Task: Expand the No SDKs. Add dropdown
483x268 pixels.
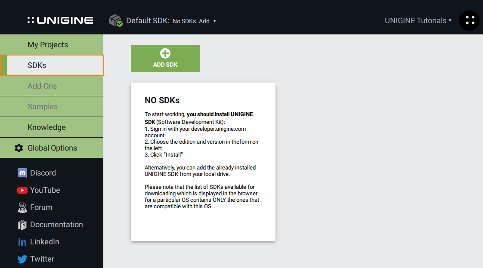Action: point(194,21)
